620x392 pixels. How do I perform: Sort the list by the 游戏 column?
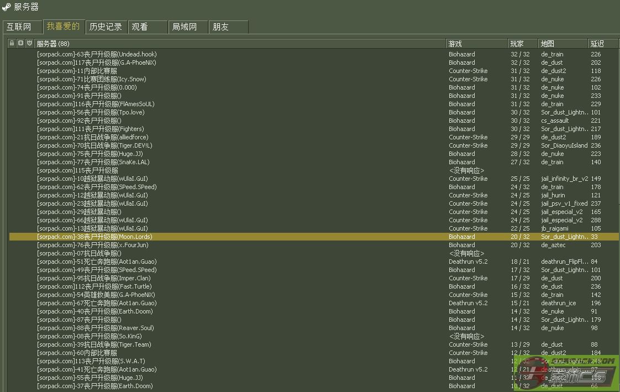click(476, 44)
